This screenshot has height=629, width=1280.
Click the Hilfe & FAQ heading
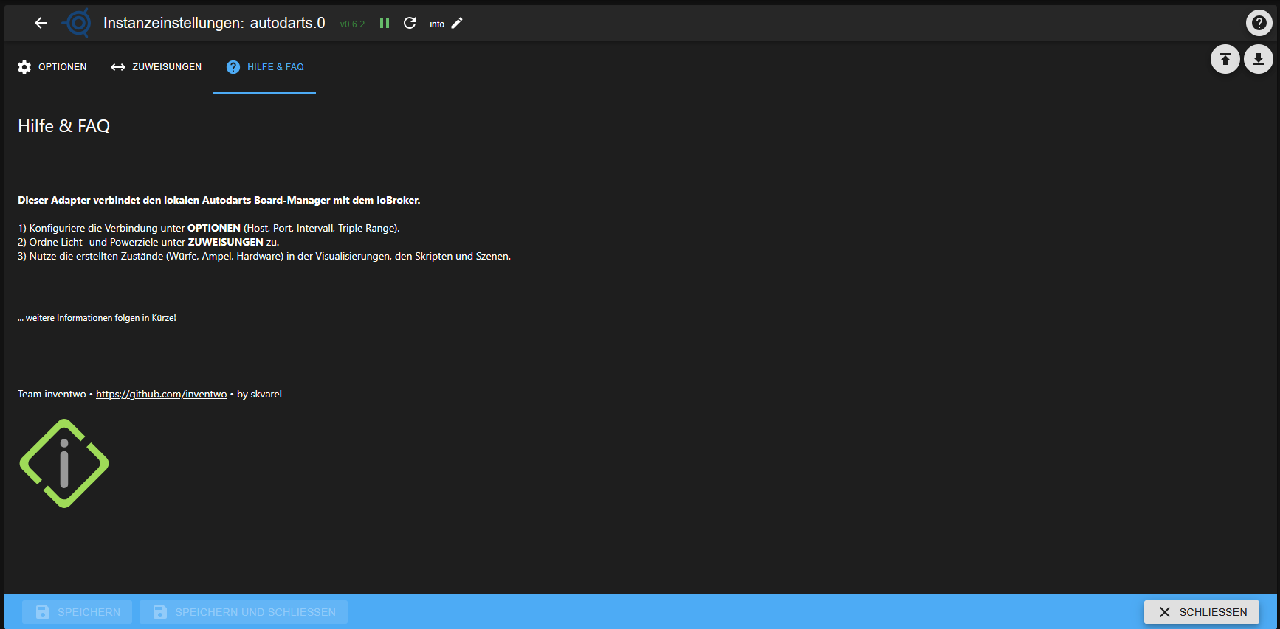[64, 126]
